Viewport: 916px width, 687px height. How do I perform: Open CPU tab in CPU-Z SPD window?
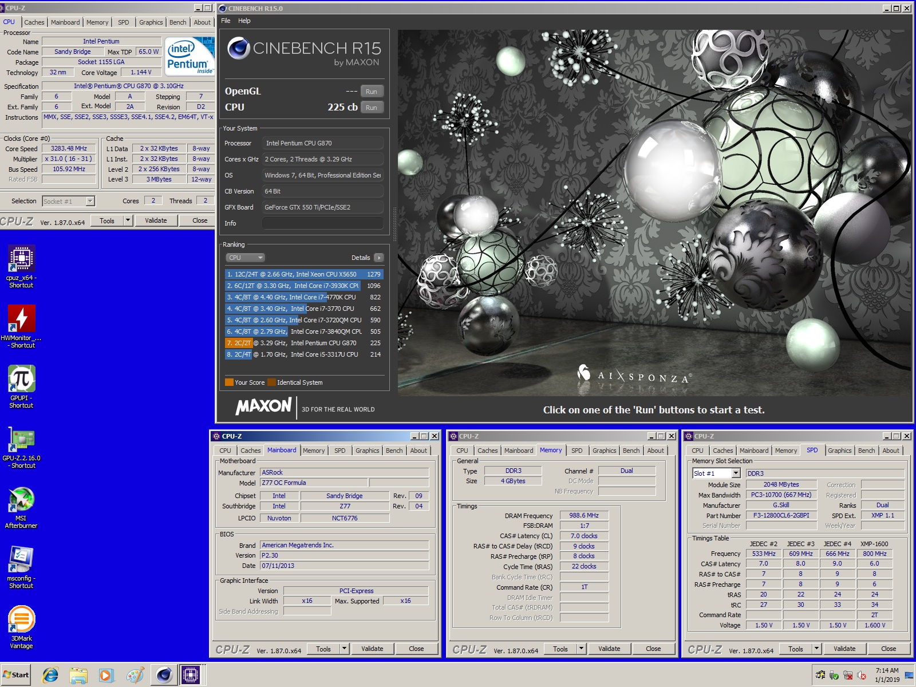(697, 451)
